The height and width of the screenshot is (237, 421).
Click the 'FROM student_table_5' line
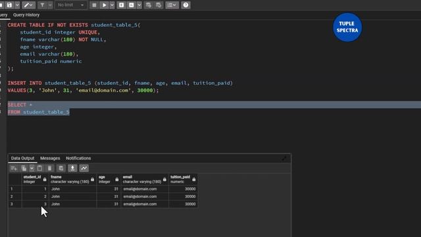[x=38, y=112]
